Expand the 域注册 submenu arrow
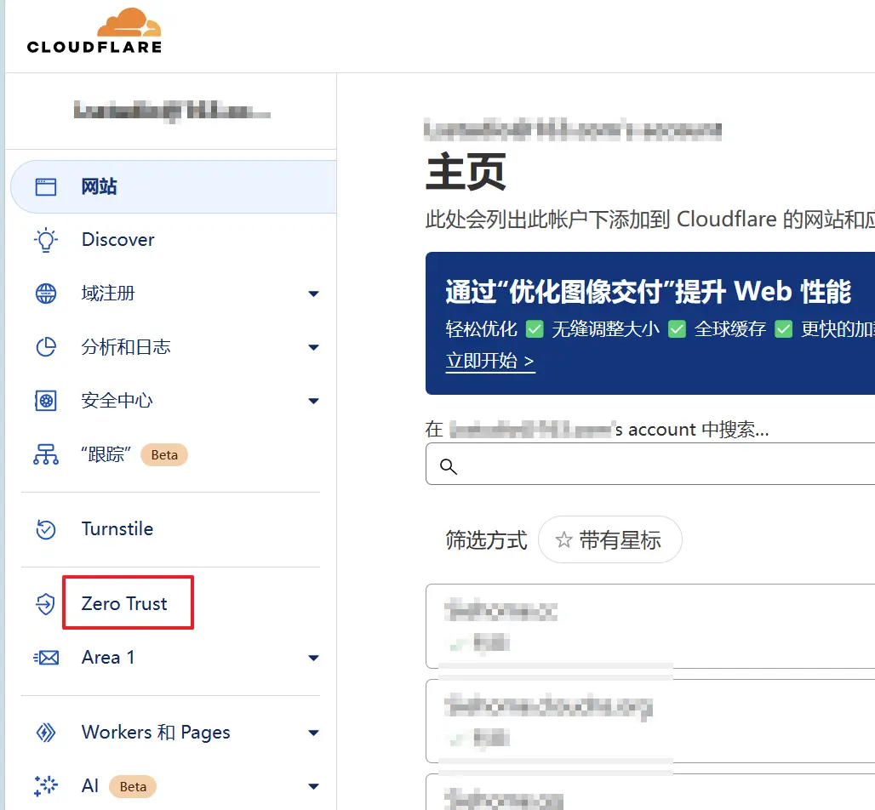Screen dimensions: 875x810 pyautogui.click(x=313, y=294)
